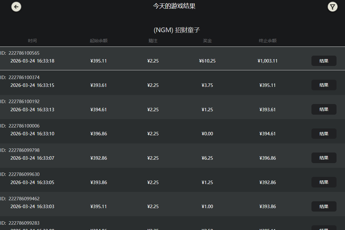Open 结果 for game ID 222786100192
This screenshot has height=230, width=345.
pyautogui.click(x=324, y=109)
